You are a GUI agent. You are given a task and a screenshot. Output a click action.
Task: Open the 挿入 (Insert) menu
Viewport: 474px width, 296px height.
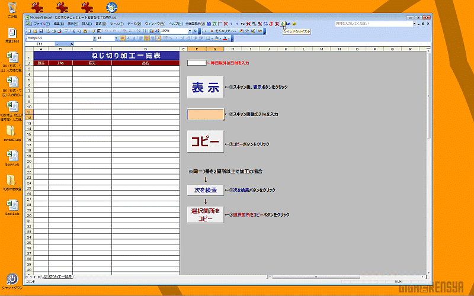(87, 24)
